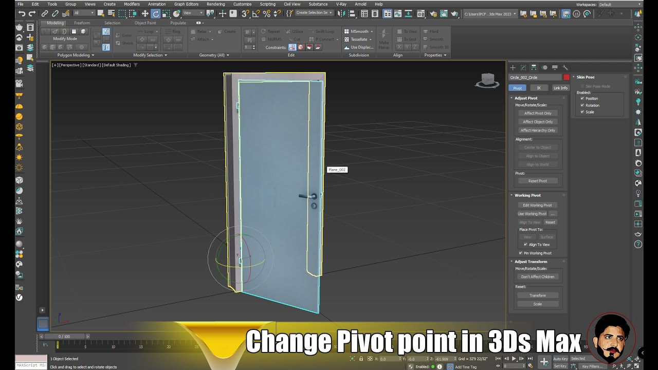Image resolution: width=658 pixels, height=370 pixels.
Task: Toggle the ribbon display icon
Action: (387, 14)
